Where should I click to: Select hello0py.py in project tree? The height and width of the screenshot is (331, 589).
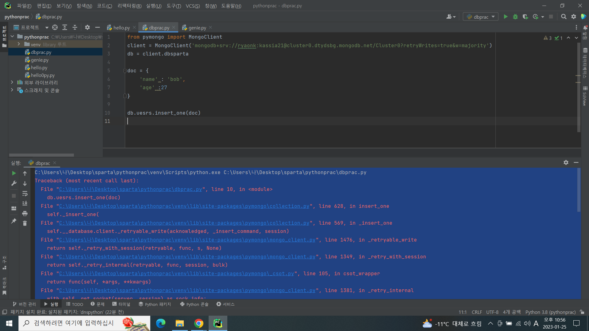43,75
